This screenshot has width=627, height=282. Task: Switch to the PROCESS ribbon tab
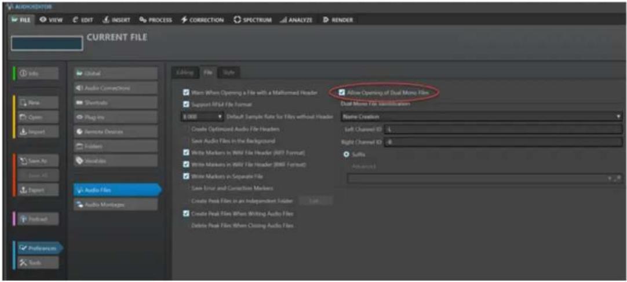tap(155, 20)
